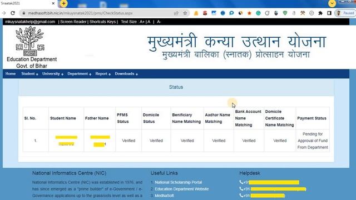Increase text size with A+
Viewport: 356px width, 200px height.
[142, 22]
